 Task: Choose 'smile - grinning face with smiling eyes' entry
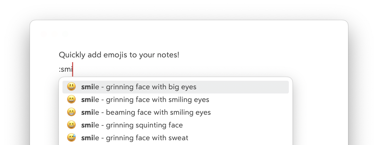tap(145, 100)
